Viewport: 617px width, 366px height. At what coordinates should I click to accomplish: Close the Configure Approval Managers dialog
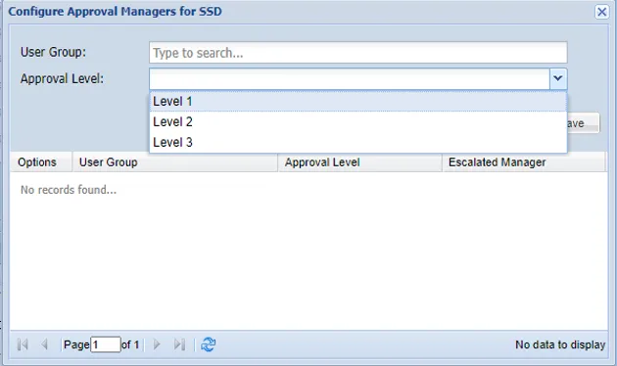[x=601, y=12]
